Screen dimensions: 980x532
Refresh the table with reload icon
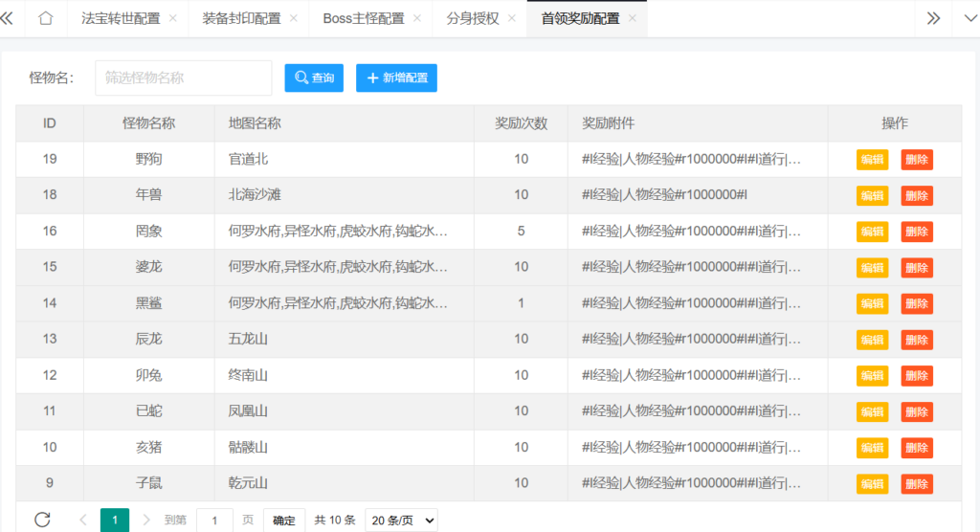pos(42,520)
